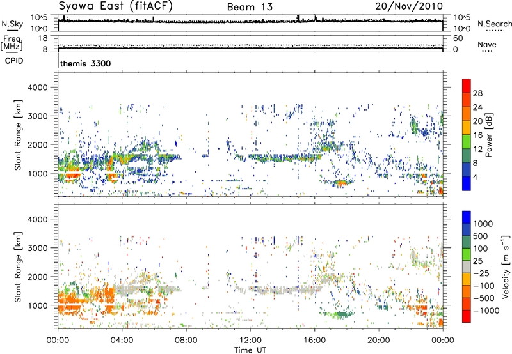Screen dimensions: 512x354
Task: Click the '60' tick on Nave axis
Action: (x=458, y=38)
